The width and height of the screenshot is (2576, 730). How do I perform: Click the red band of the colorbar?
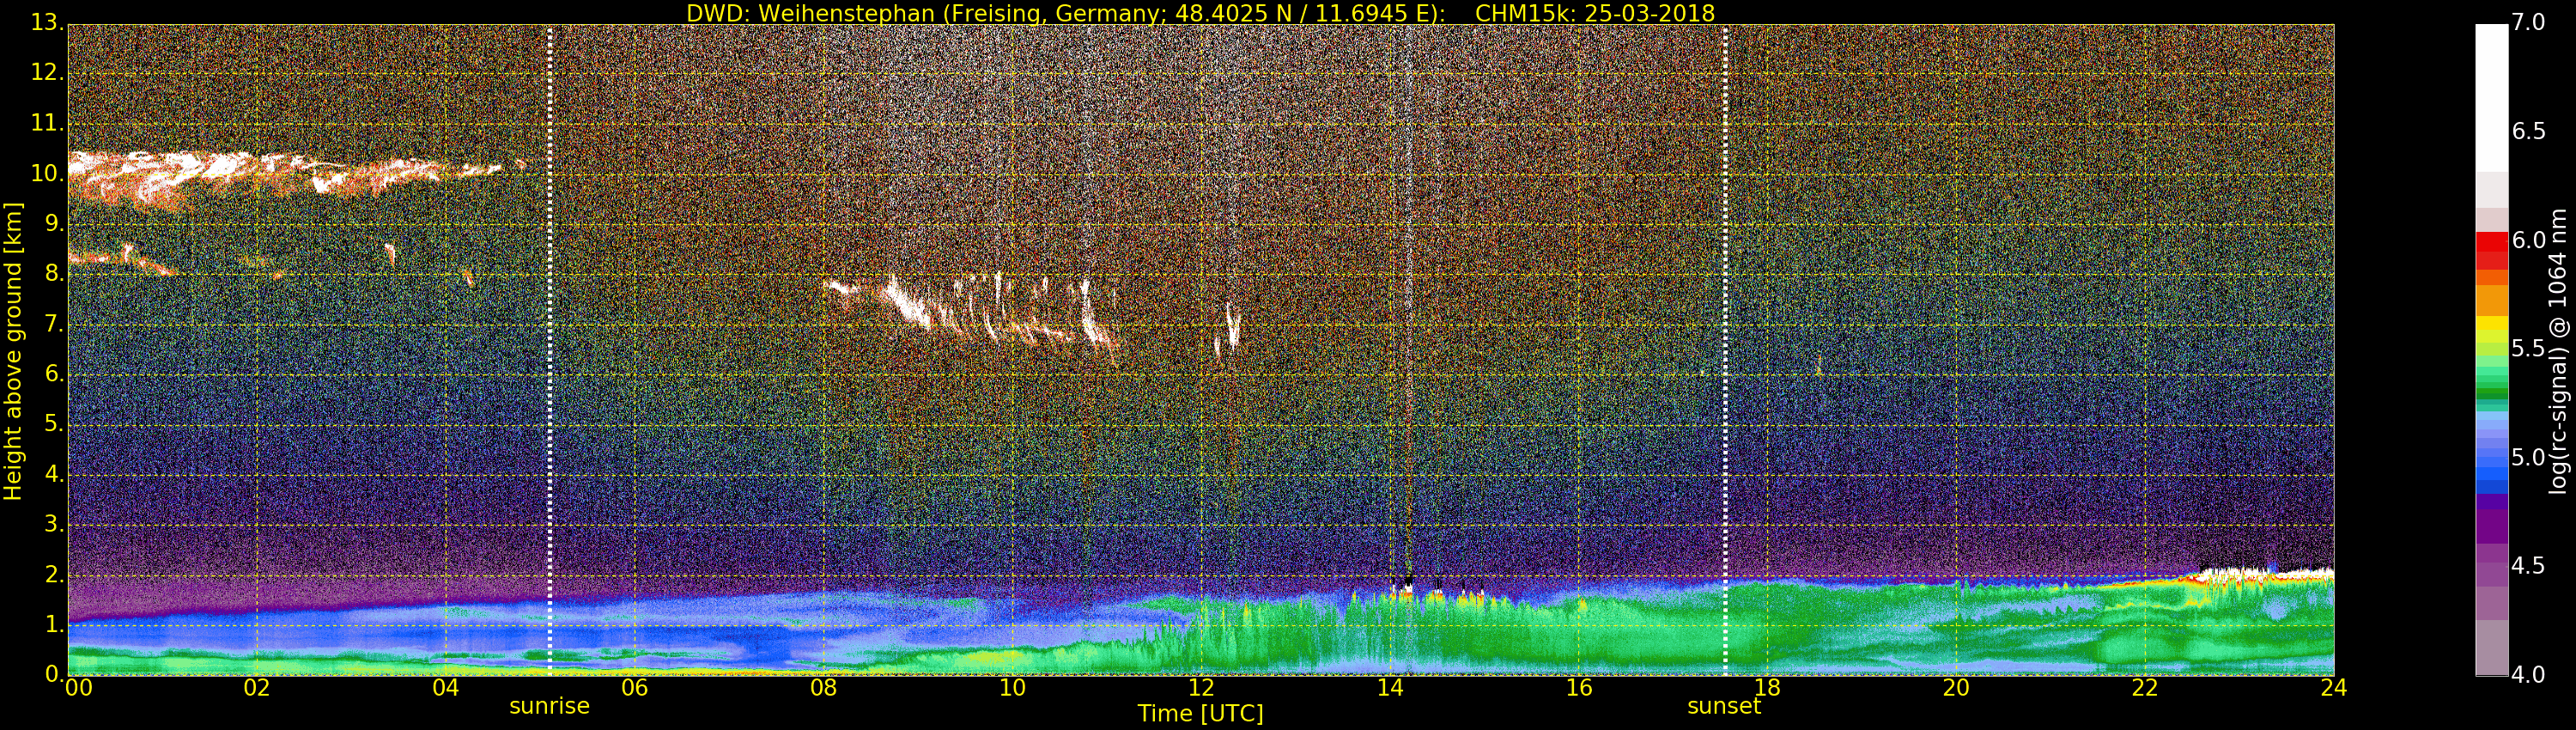[x=2491, y=250]
